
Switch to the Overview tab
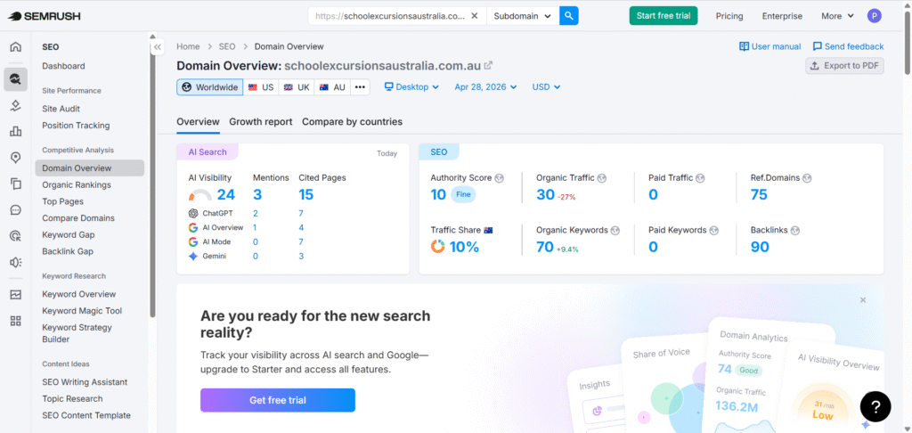199,122
